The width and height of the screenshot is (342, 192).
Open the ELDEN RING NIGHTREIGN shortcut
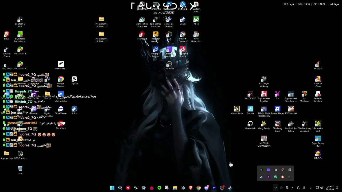pos(264,111)
